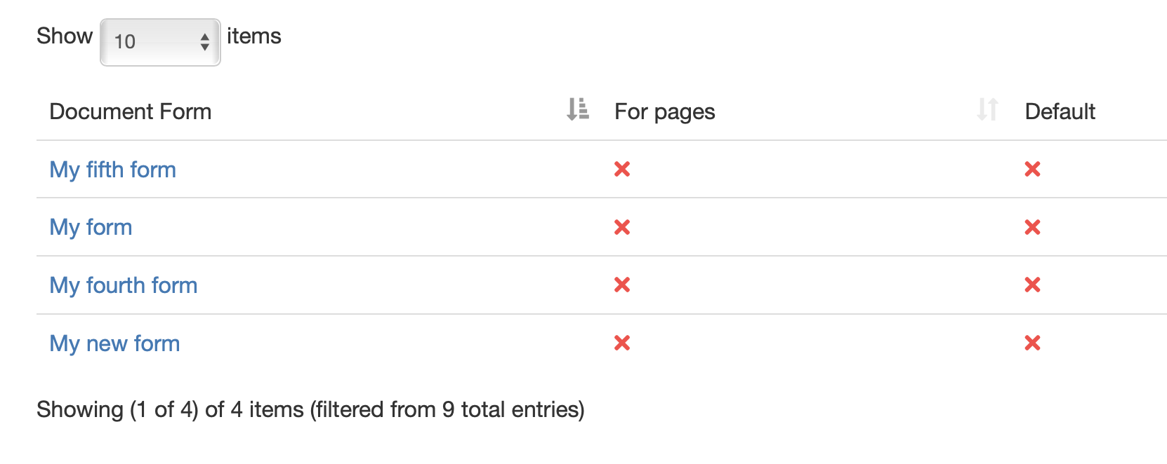Click For pages red X for My form
This screenshot has height=464, width=1167.
coord(622,227)
